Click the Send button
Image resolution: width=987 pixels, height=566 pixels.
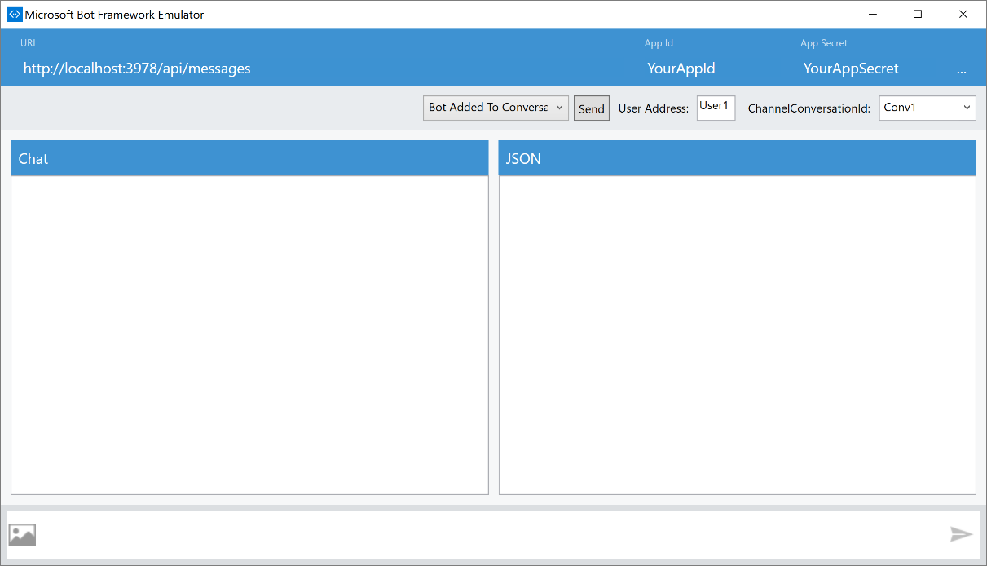[592, 108]
